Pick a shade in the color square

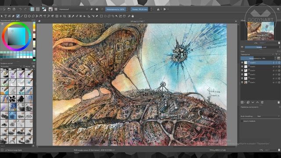coord(17,36)
